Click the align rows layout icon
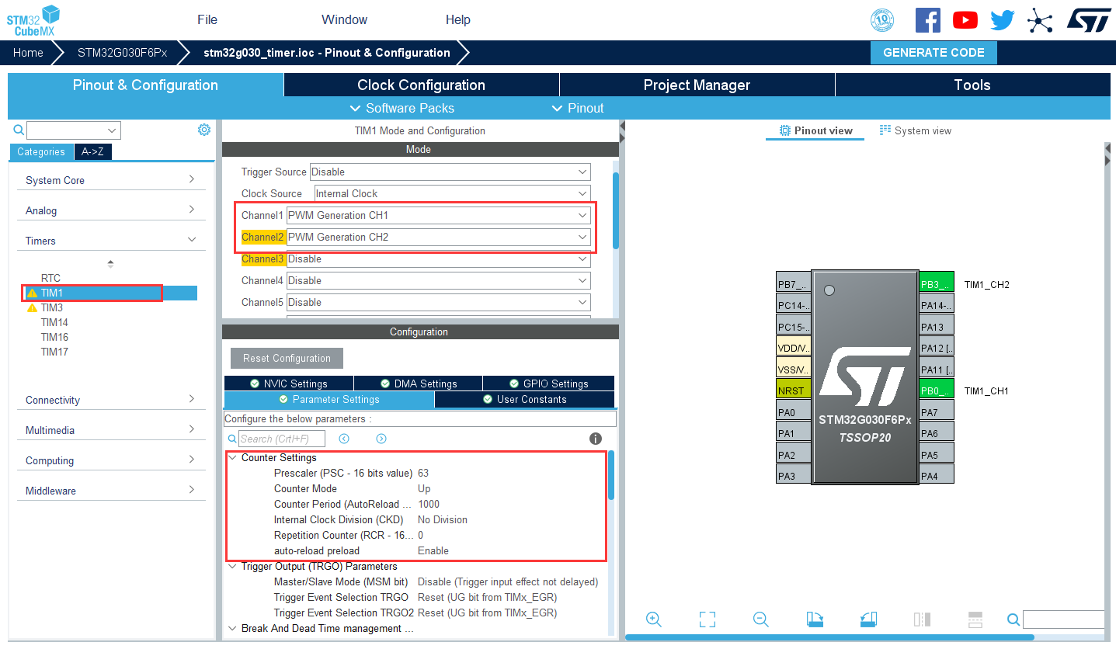 tap(975, 619)
